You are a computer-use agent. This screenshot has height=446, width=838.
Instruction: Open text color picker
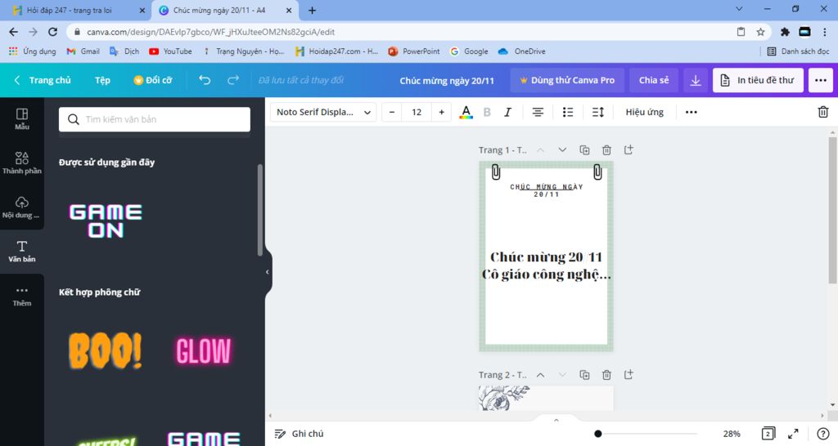[466, 112]
